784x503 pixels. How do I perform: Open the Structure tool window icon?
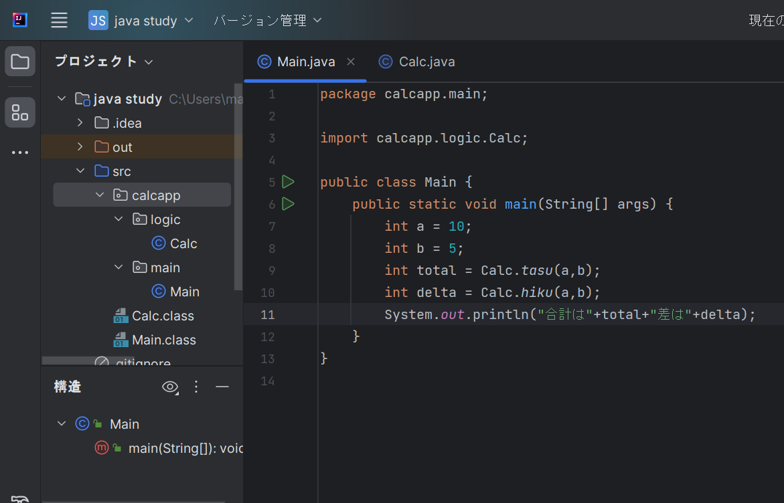pyautogui.click(x=20, y=112)
